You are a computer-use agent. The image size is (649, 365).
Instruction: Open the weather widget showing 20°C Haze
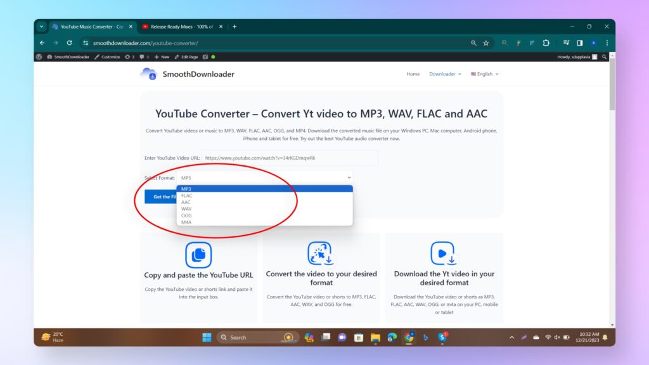53,337
